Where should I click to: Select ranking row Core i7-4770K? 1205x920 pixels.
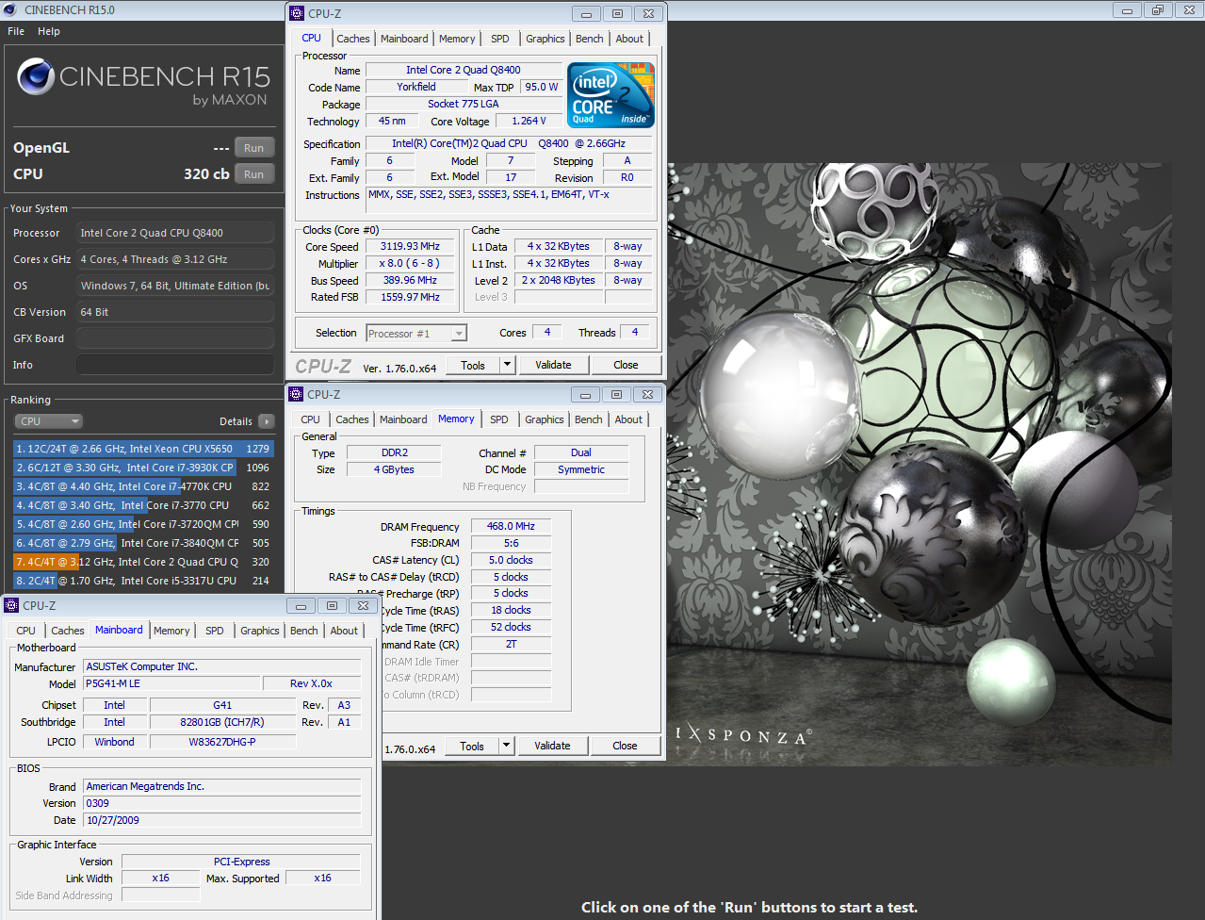tap(143, 486)
